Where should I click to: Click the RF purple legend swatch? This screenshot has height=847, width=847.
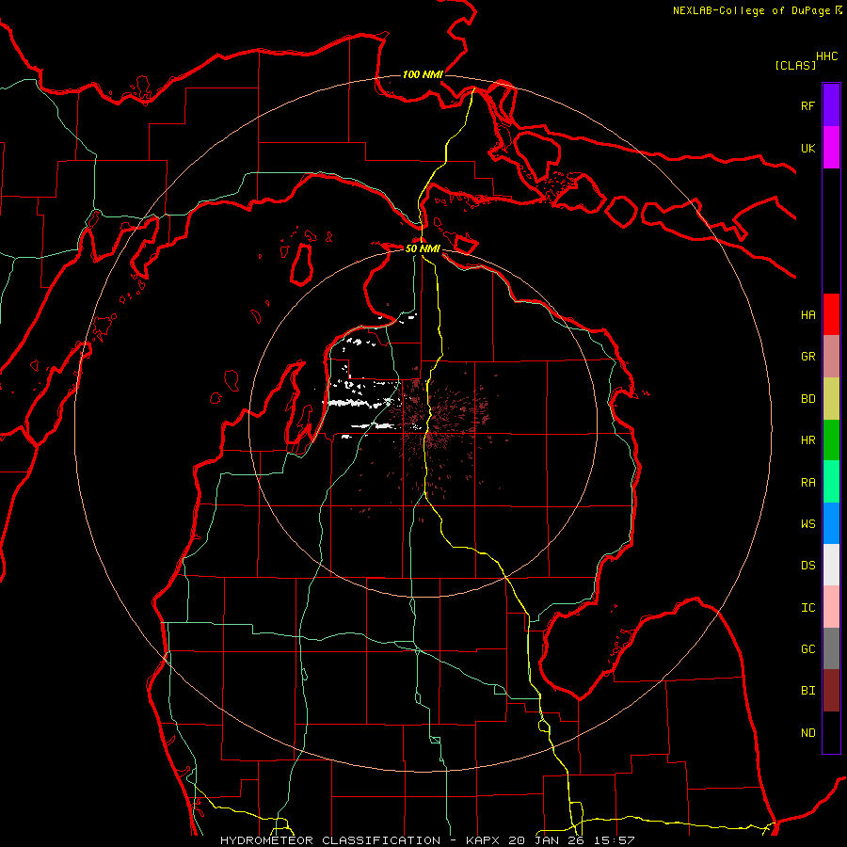831,105
